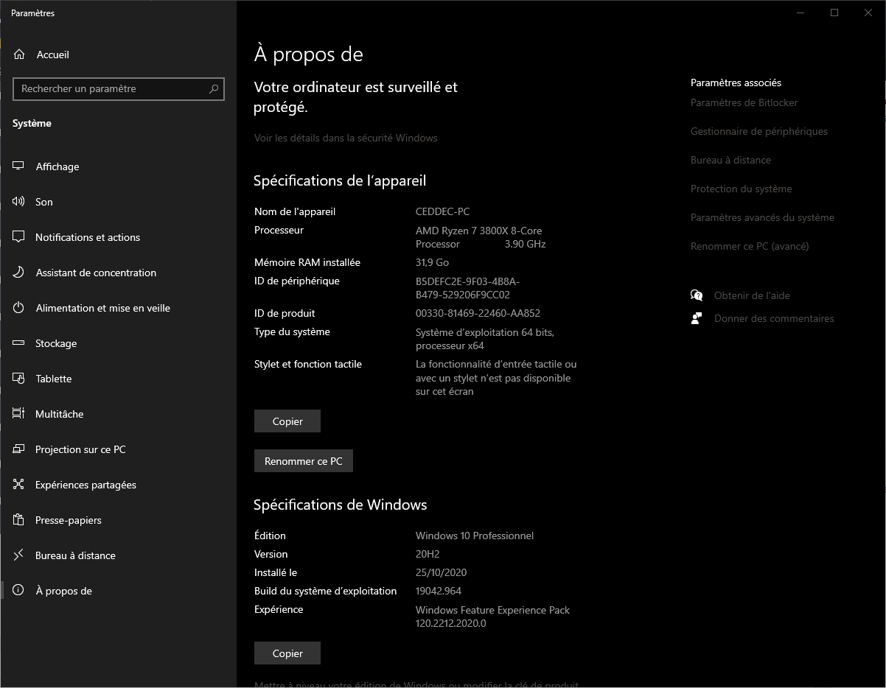Image resolution: width=886 pixels, height=688 pixels.
Task: Click Assistant de concentration moon icon
Action: pyautogui.click(x=19, y=273)
